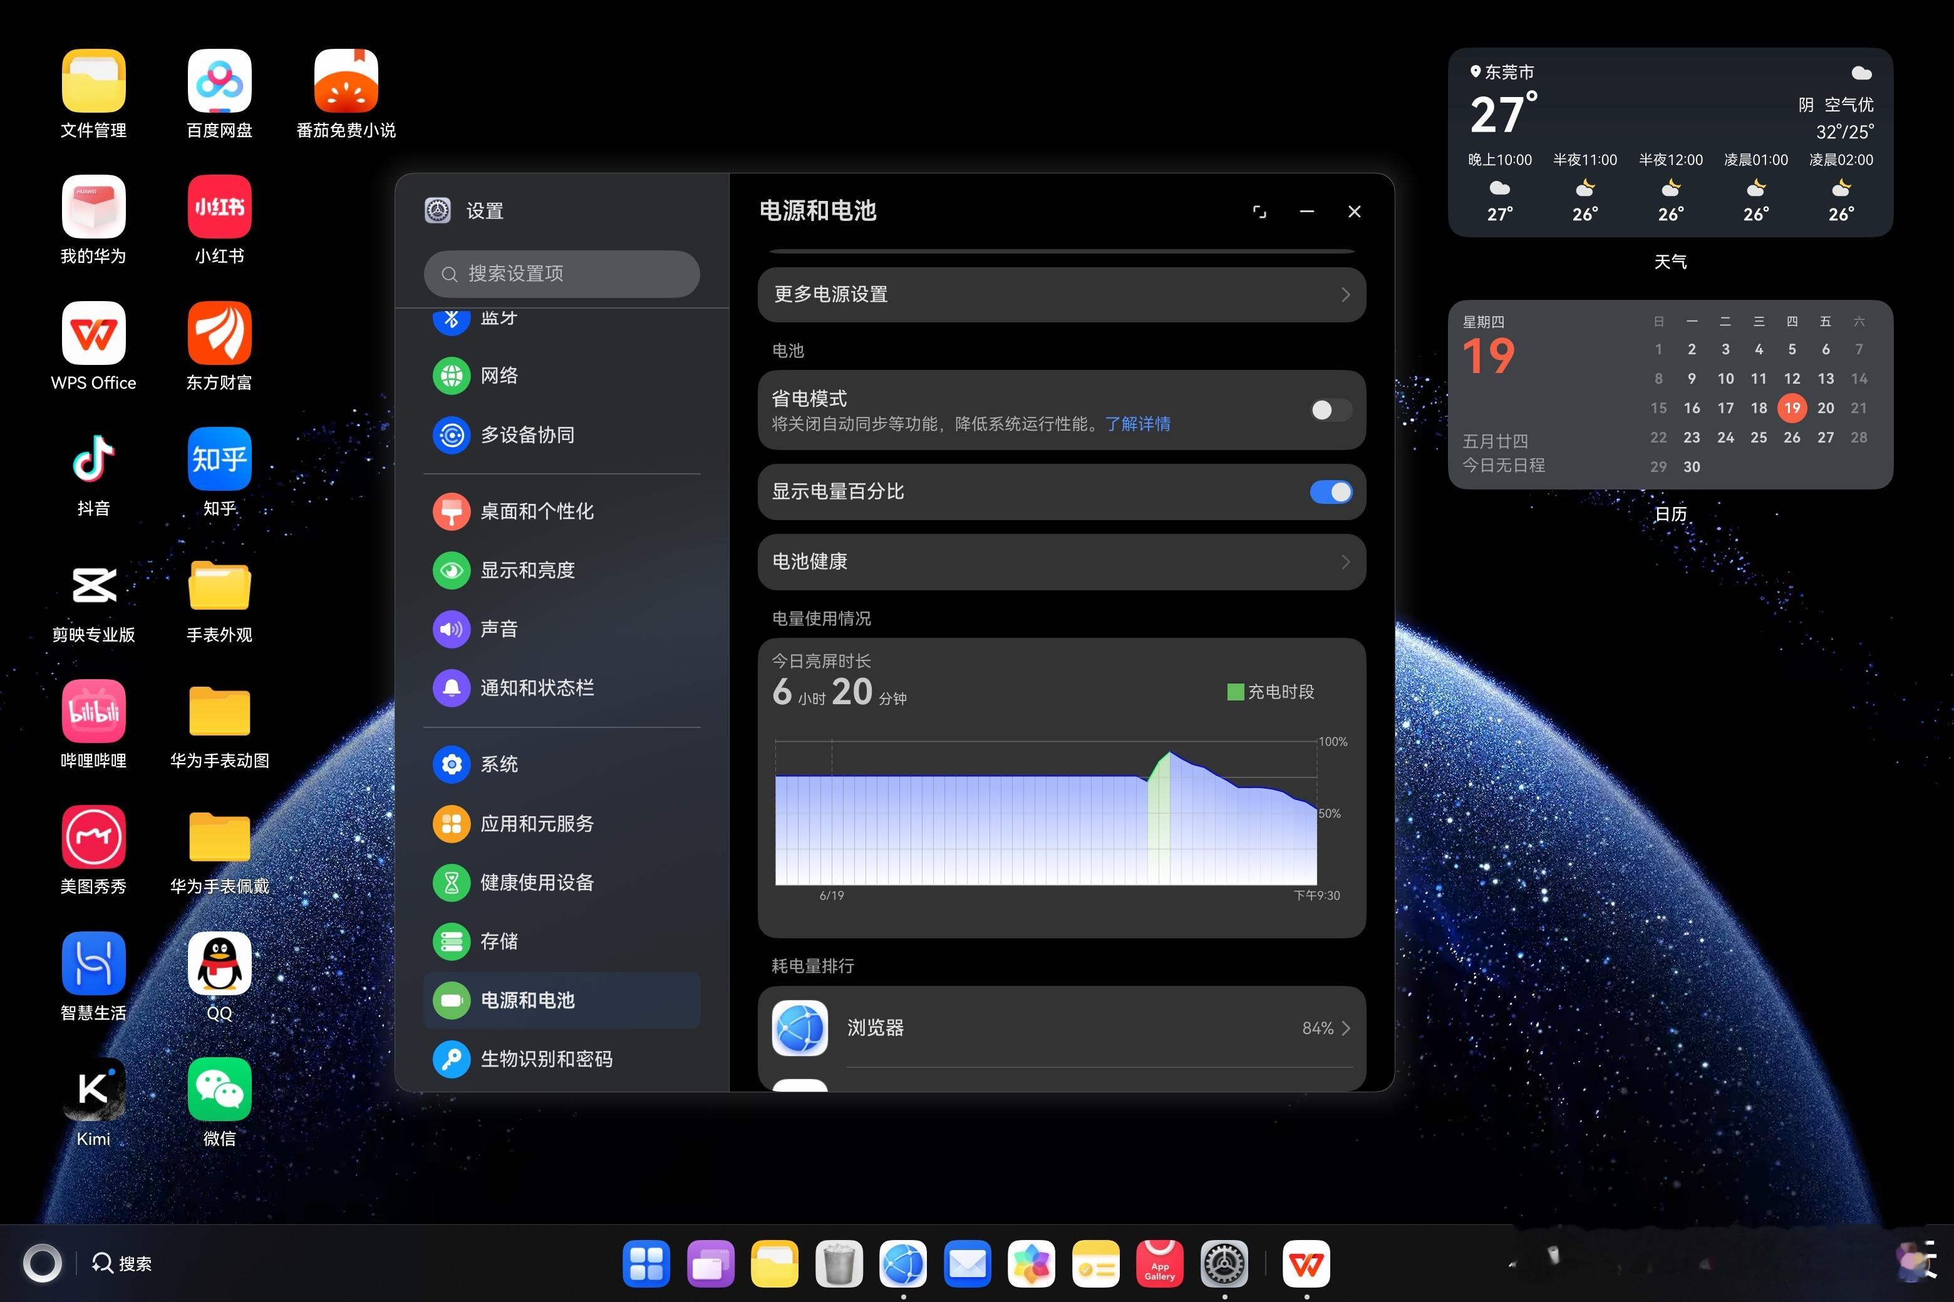Open 剪映专业版 desktop icon
The width and height of the screenshot is (1954, 1302).
coord(93,585)
